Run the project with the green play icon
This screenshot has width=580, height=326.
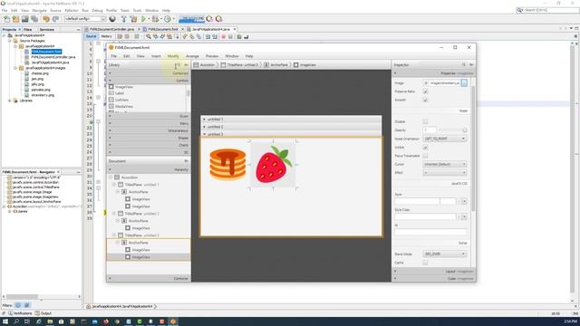pos(143,19)
